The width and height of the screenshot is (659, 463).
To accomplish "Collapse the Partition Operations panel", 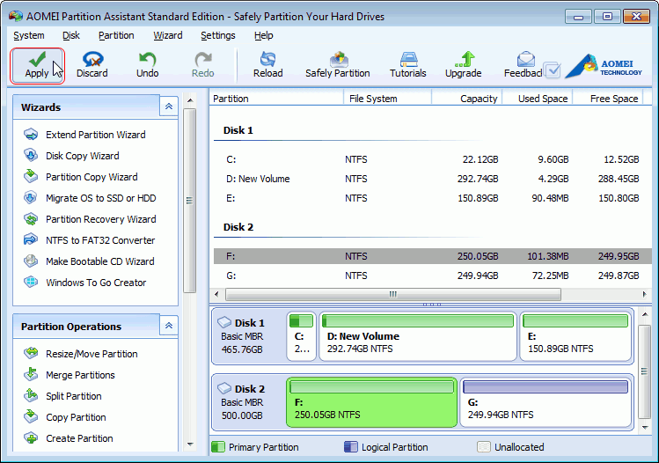I will coord(169,326).
